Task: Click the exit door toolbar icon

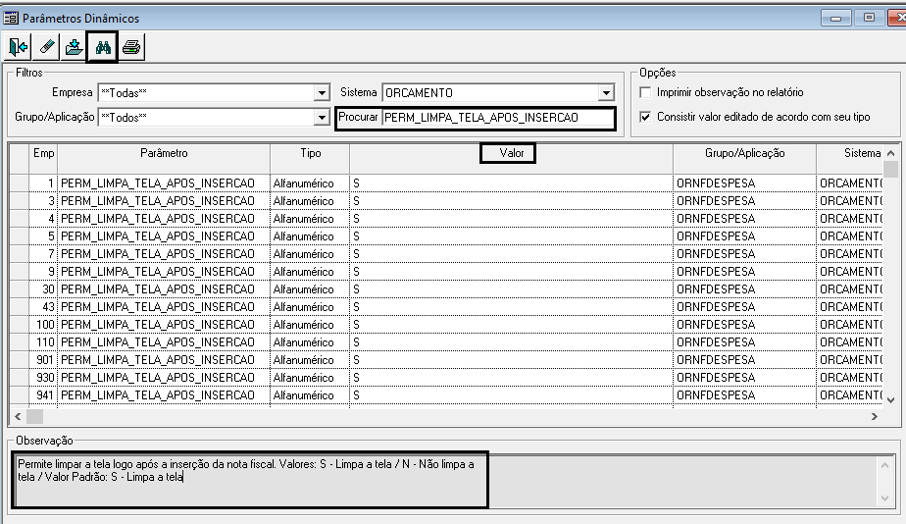Action: (19, 47)
